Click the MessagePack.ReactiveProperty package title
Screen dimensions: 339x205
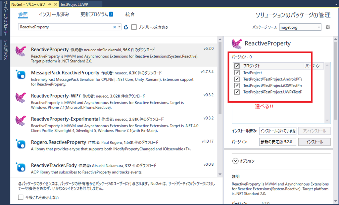[x=65, y=73]
